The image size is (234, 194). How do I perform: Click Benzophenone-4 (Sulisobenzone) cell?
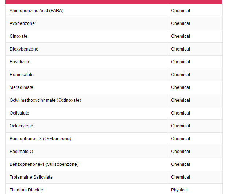pos(44,164)
